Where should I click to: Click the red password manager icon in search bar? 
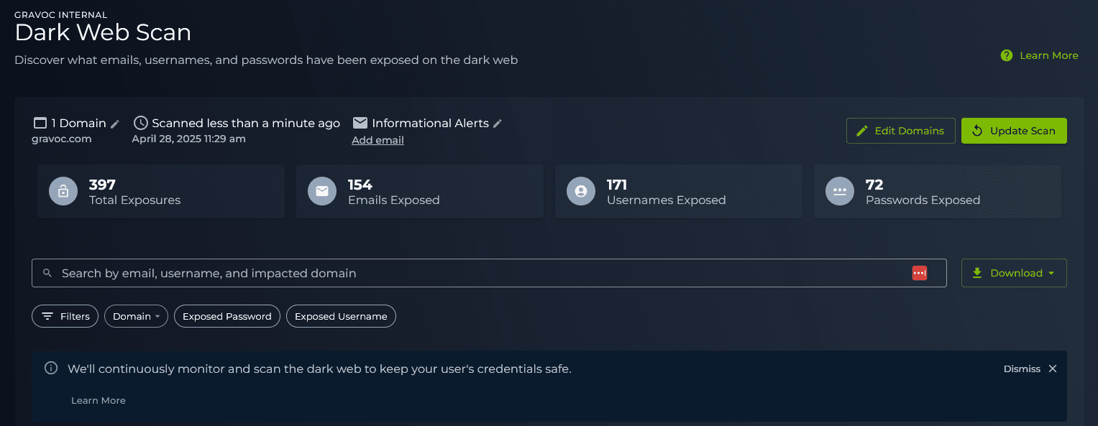(920, 273)
